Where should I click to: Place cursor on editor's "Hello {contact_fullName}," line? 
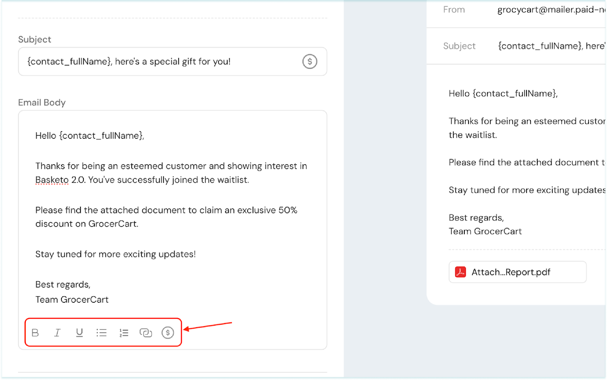pos(90,136)
